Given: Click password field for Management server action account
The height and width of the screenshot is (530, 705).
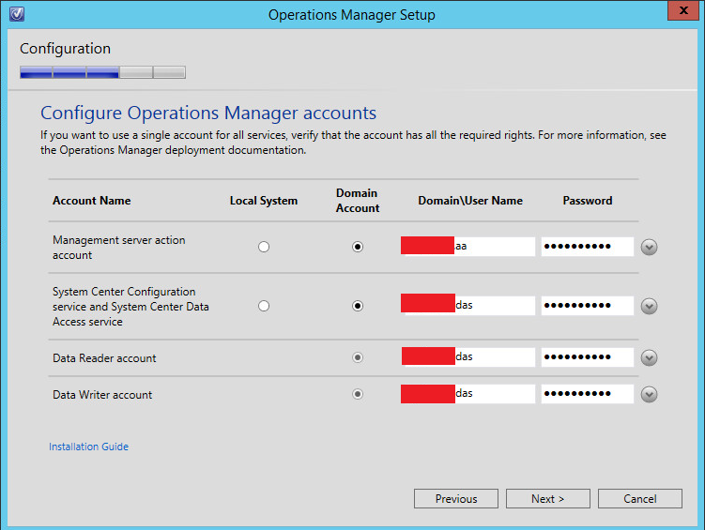Looking at the screenshot, I should point(588,246).
